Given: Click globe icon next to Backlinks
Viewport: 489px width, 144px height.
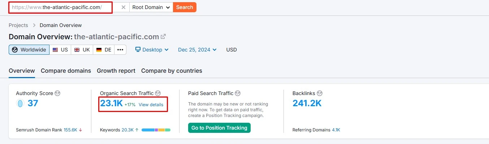Looking at the screenshot, I should coord(320,93).
